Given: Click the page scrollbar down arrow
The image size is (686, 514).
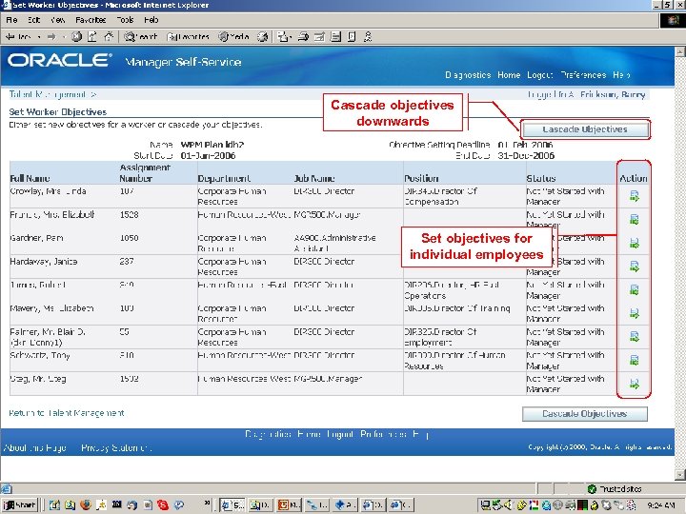Looking at the screenshot, I should click(x=680, y=475).
